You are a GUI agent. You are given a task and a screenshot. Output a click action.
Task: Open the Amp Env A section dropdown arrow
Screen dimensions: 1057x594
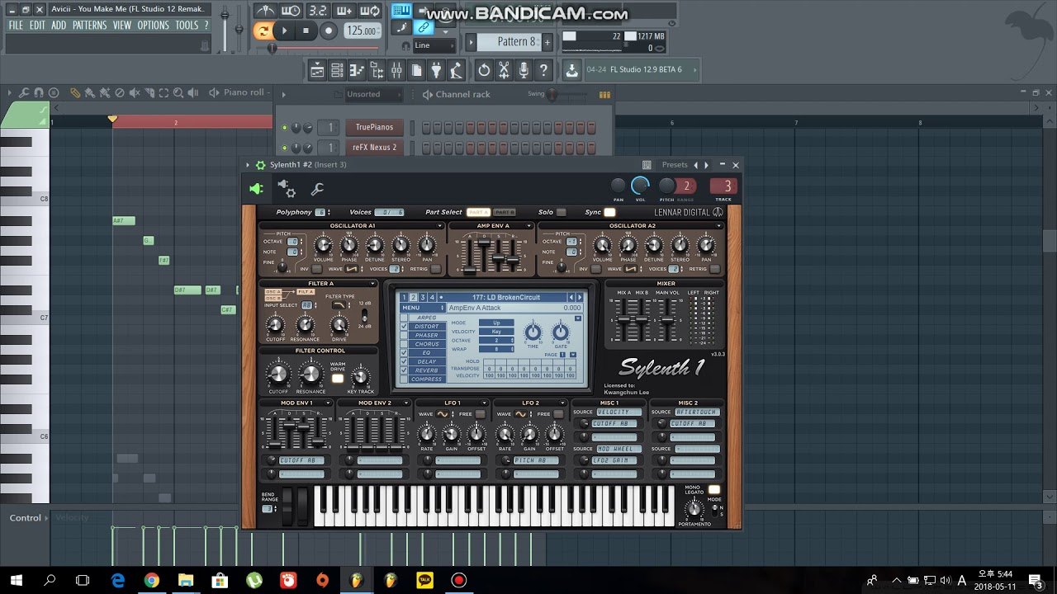[x=529, y=225]
